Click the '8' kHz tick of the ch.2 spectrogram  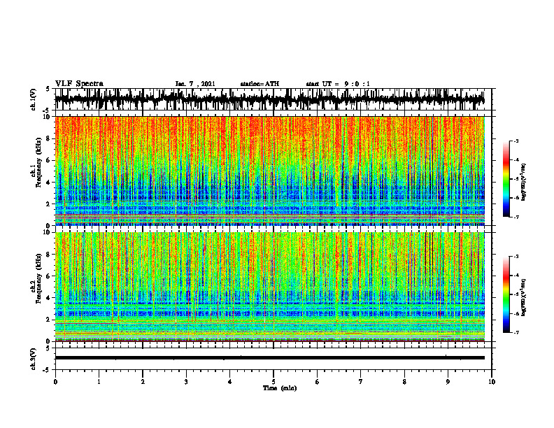pyautogui.click(x=49, y=255)
